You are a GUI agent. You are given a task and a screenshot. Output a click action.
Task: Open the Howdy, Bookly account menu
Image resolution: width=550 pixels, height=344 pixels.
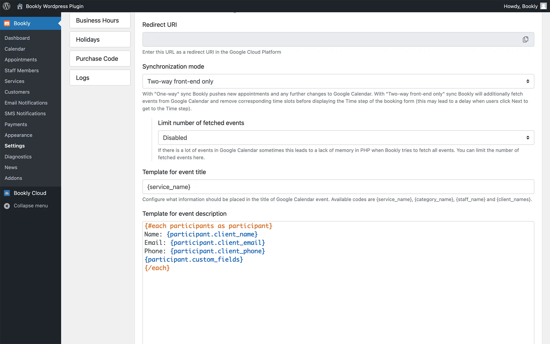click(521, 6)
